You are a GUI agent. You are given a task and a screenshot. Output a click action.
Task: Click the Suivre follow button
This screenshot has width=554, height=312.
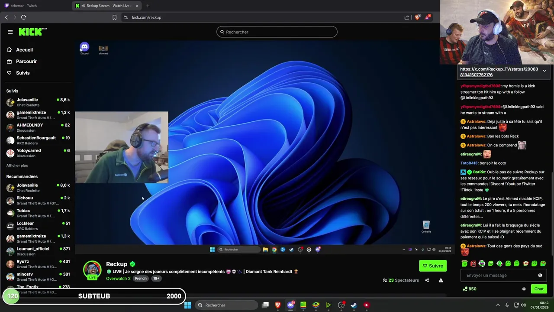click(x=433, y=266)
